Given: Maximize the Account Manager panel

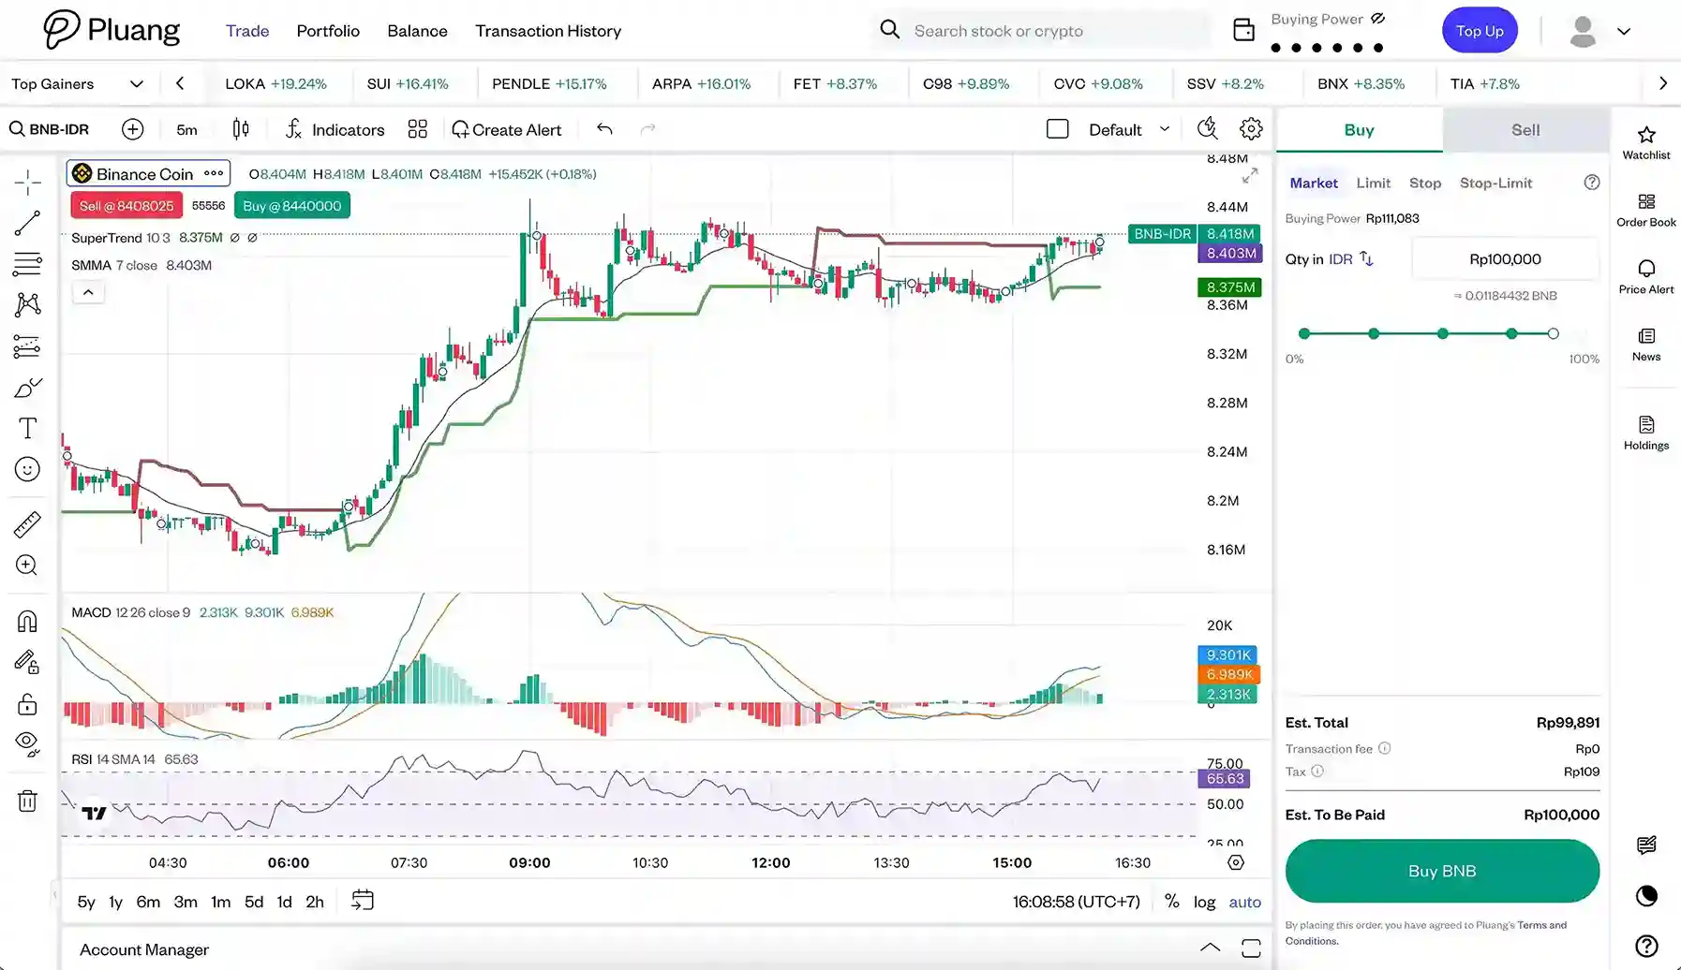Looking at the screenshot, I should (1251, 948).
